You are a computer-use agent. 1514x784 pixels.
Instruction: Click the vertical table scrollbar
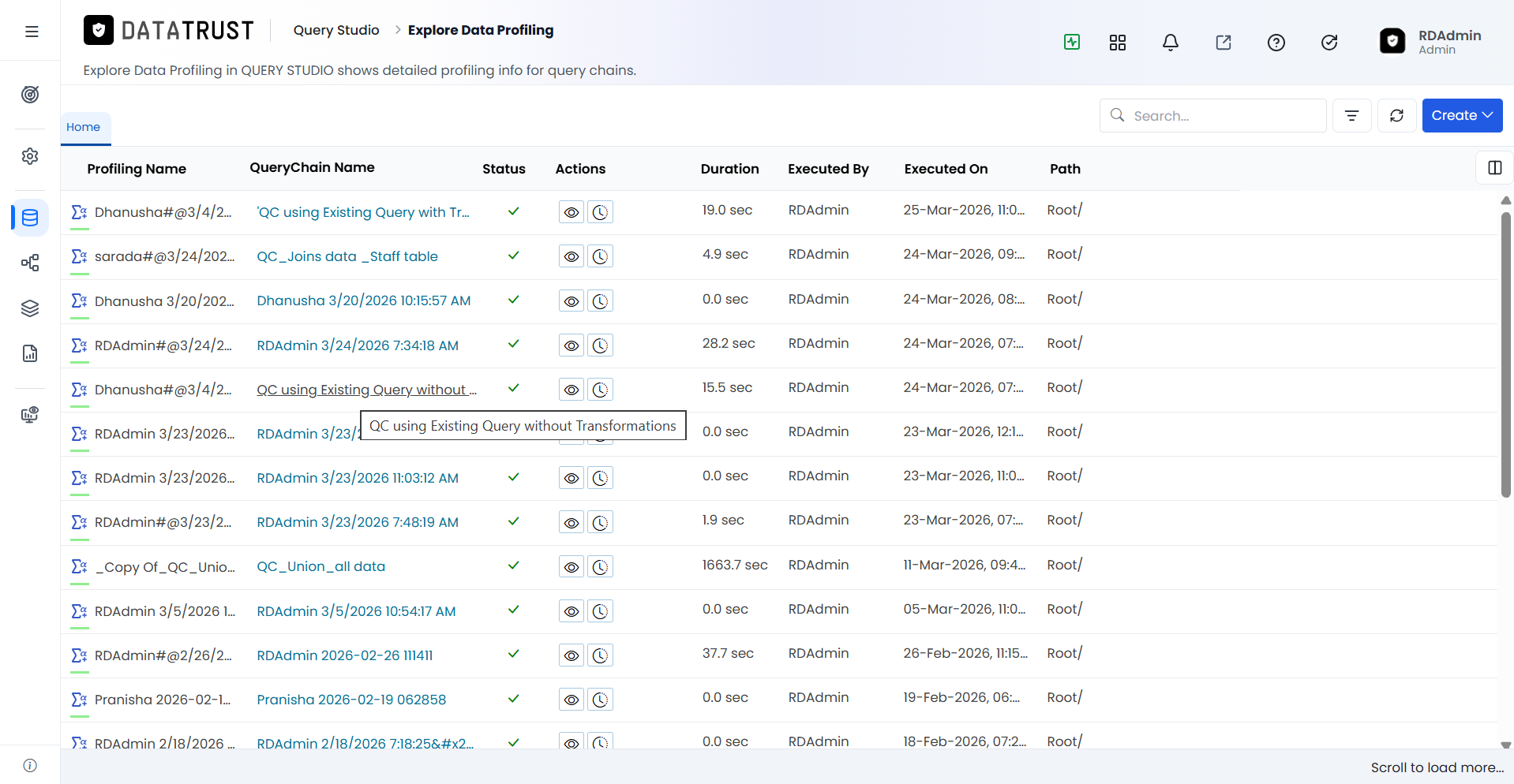pyautogui.click(x=1505, y=355)
